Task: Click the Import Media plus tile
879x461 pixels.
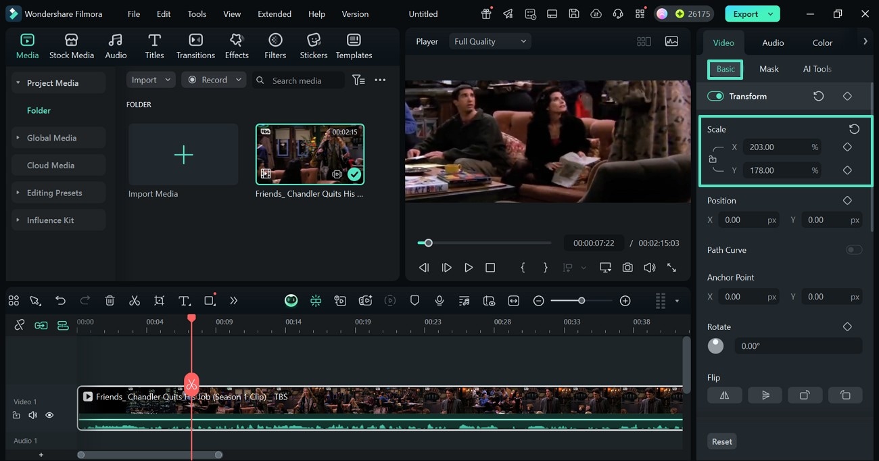Action: (x=183, y=154)
